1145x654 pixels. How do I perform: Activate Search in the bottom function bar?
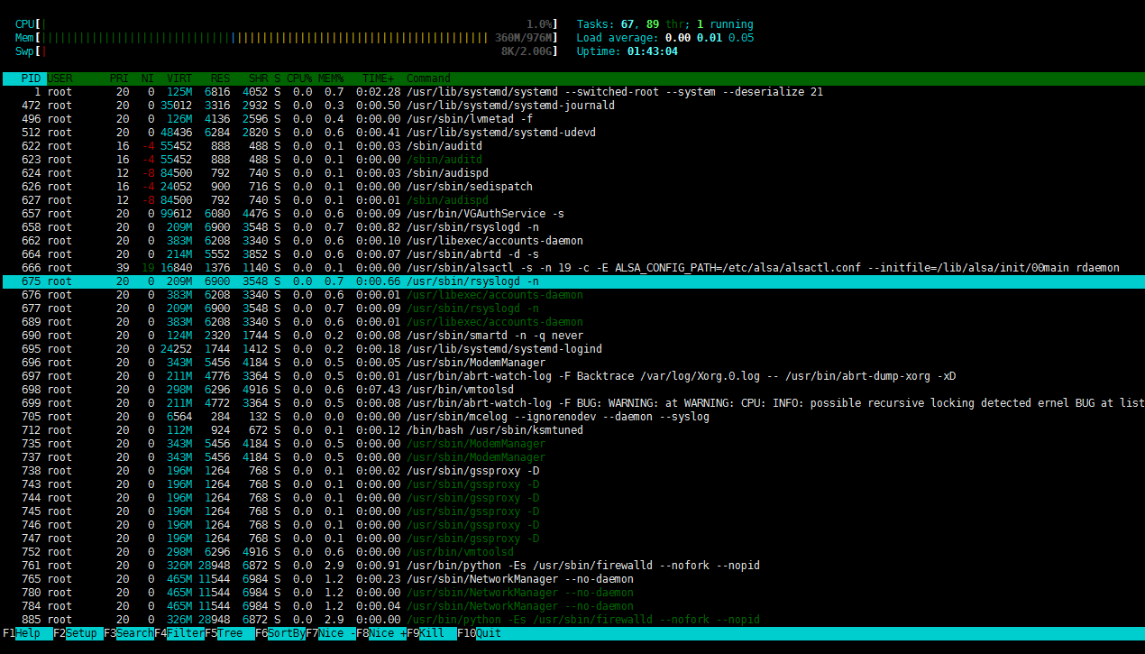(x=134, y=633)
